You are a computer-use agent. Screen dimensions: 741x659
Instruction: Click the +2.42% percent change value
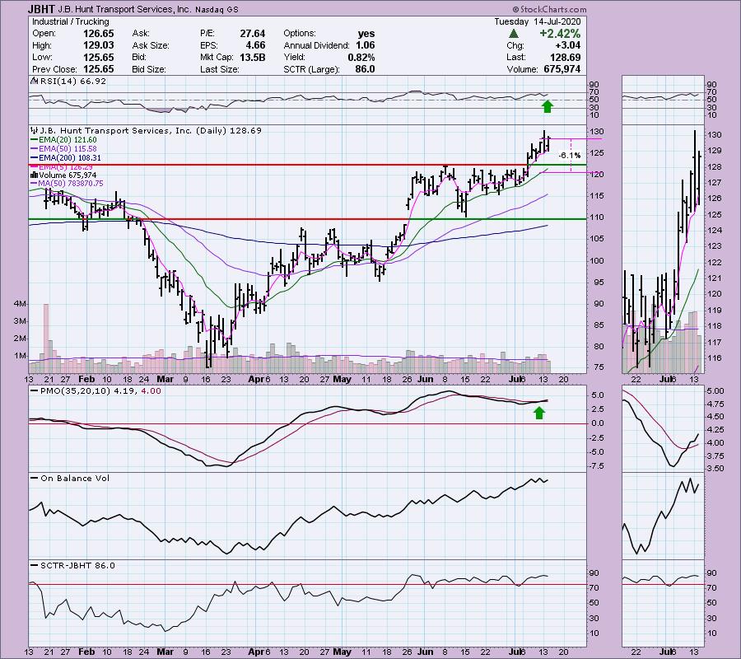[560, 34]
